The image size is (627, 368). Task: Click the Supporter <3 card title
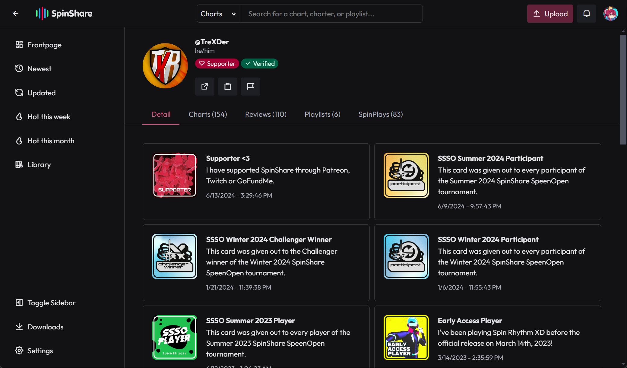point(228,158)
